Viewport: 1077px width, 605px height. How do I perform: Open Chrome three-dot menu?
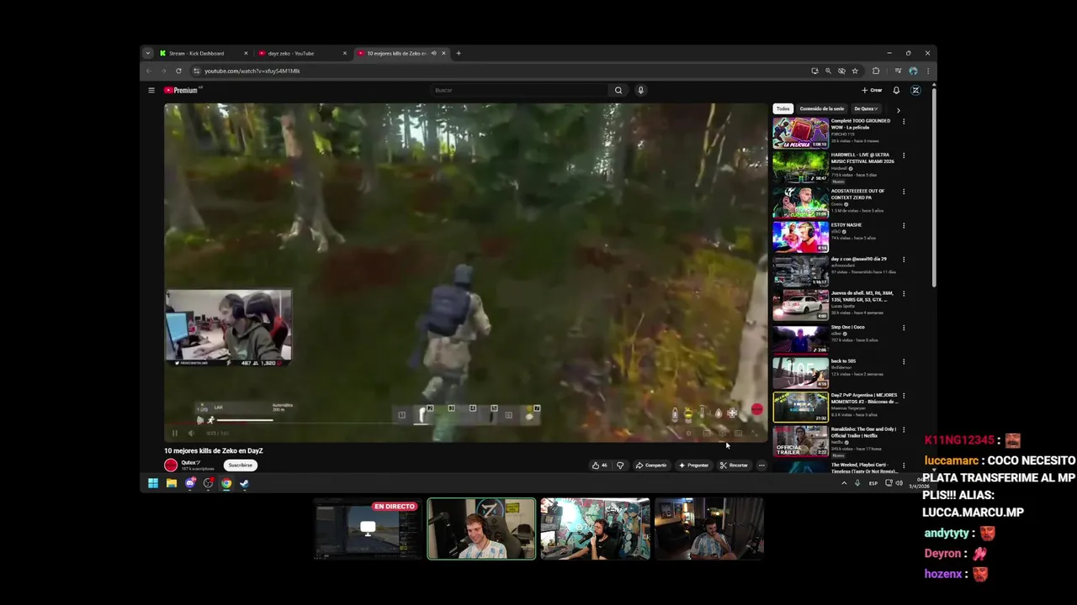pos(927,71)
